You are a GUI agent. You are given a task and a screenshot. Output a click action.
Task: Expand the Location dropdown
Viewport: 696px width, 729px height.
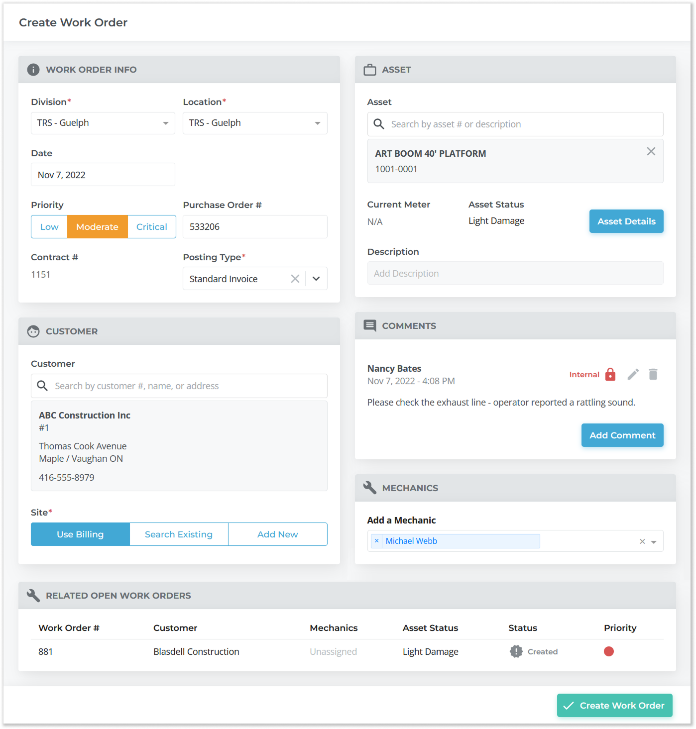coord(317,123)
